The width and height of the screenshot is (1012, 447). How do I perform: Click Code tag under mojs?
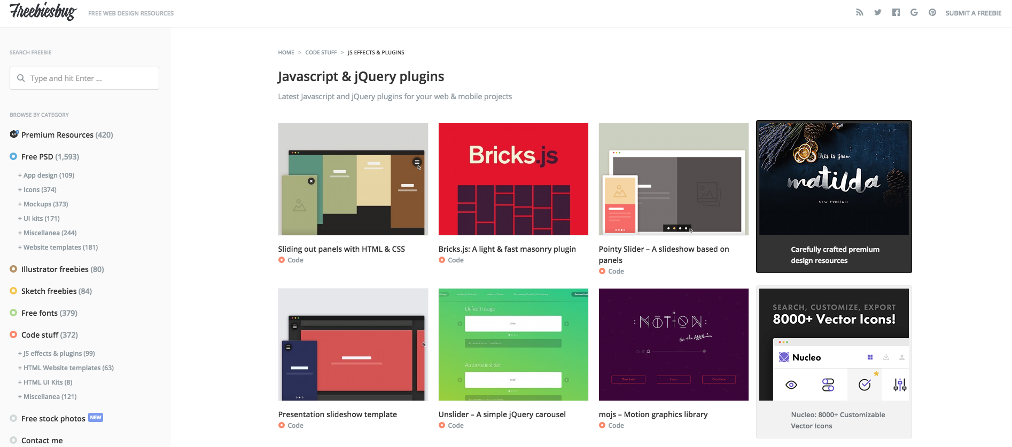click(616, 426)
